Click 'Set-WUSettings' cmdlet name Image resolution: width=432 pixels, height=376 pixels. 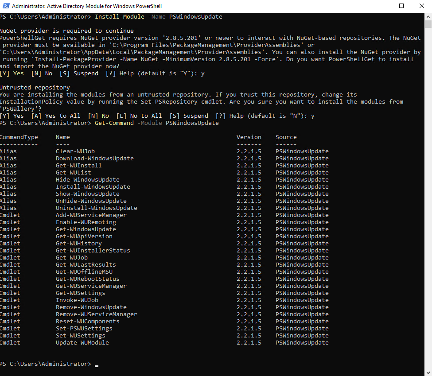(81, 336)
